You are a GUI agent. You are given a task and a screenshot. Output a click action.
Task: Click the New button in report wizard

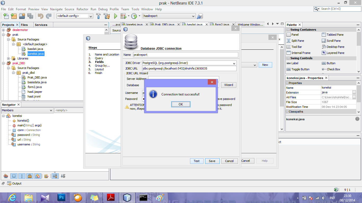[265, 65]
